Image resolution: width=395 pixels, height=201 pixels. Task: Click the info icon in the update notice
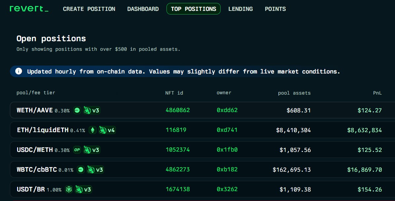click(19, 71)
